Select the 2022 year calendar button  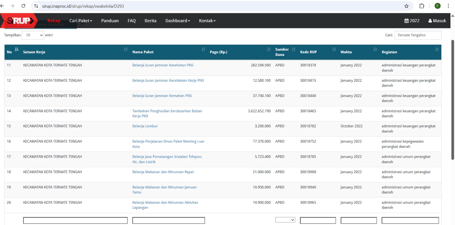coord(412,21)
